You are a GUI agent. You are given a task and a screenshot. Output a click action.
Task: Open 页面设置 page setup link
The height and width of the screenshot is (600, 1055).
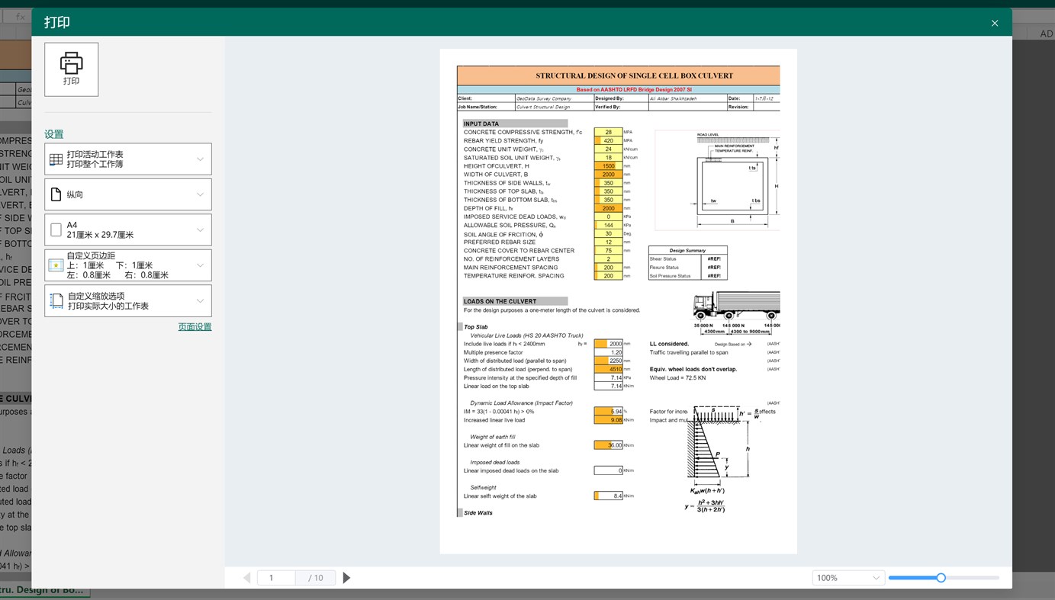[195, 325]
